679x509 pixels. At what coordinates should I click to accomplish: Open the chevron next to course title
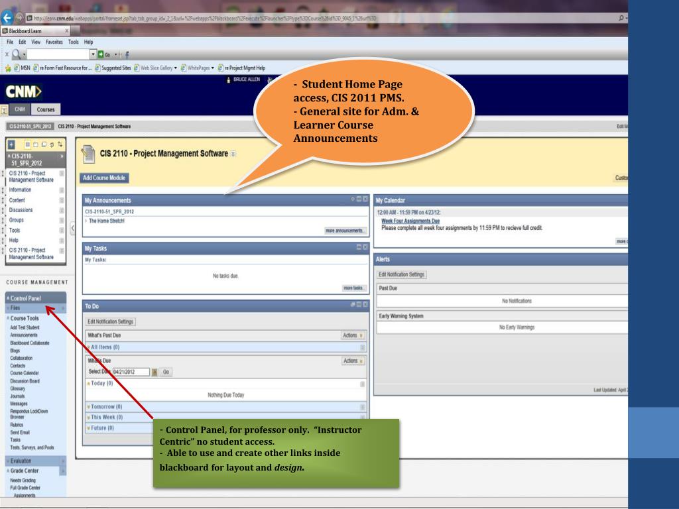(x=233, y=154)
